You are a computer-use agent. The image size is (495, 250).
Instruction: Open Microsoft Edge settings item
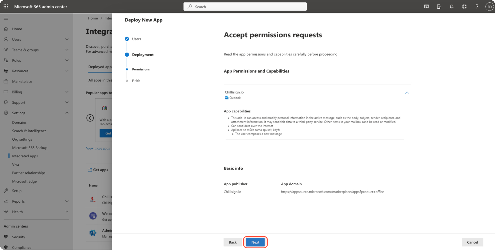tap(24, 181)
